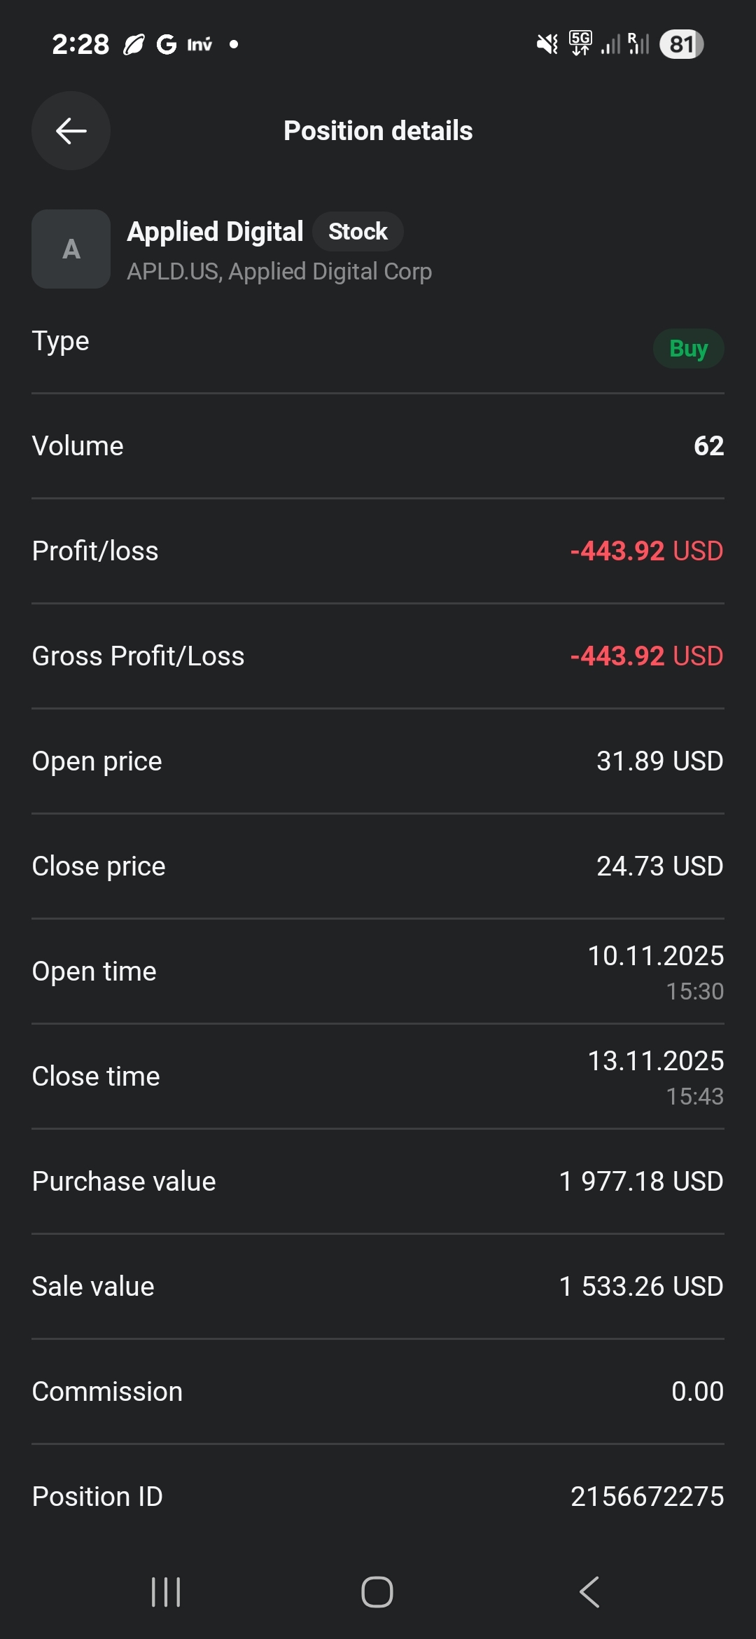Image resolution: width=756 pixels, height=1639 pixels.
Task: Tap the Close price 24.73 USD value
Action: 659,866
